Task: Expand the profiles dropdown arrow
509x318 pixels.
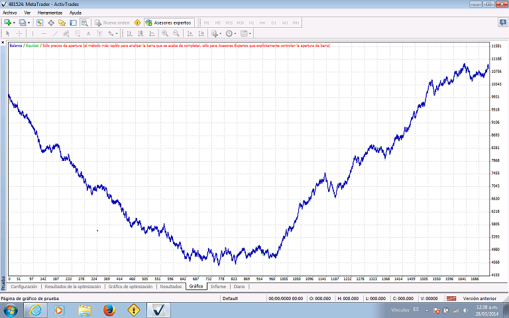Action: [x=29, y=23]
